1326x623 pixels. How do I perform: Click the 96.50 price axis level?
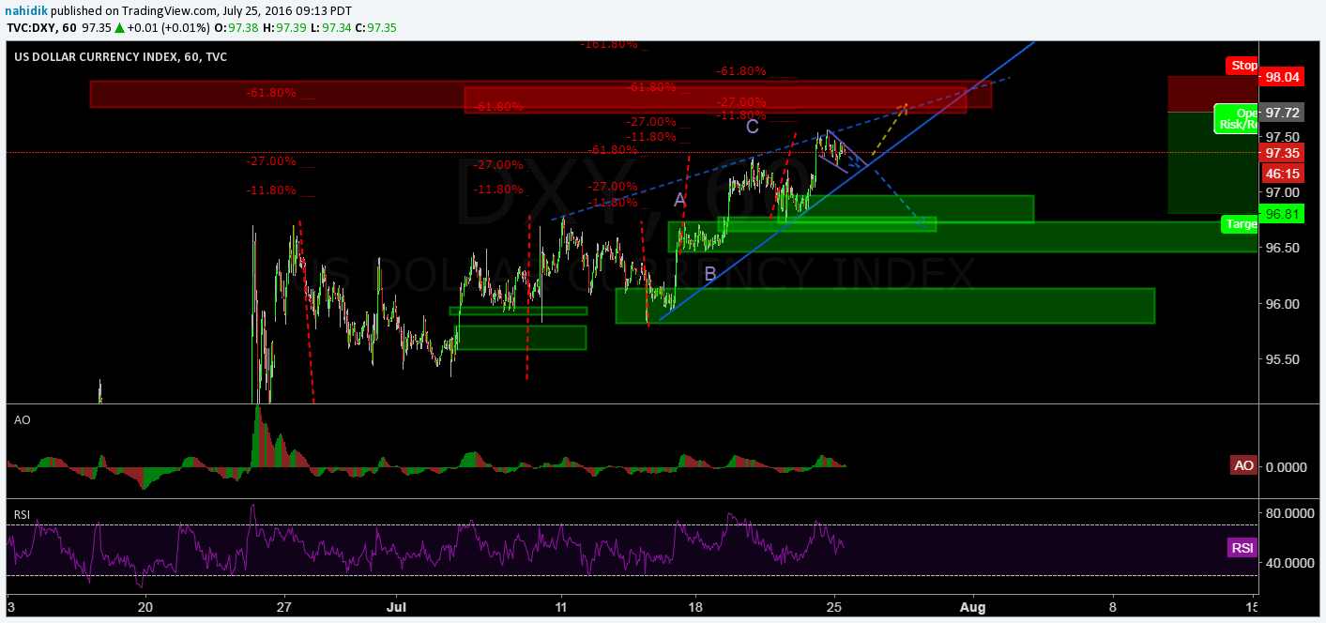(1283, 248)
